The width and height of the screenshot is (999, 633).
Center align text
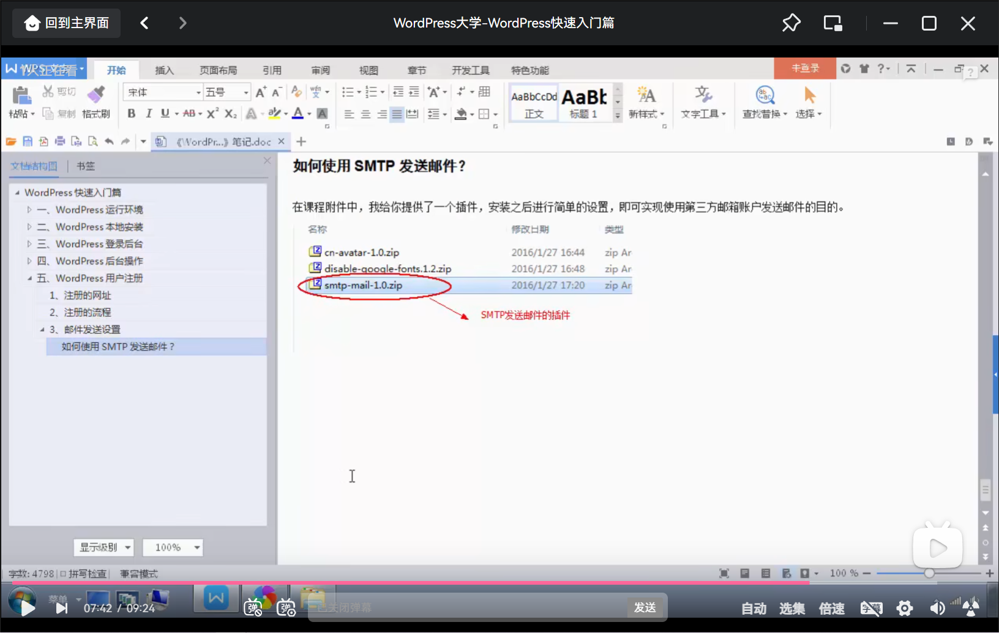(365, 114)
